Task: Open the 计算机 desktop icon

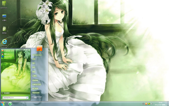Action: point(4,18)
